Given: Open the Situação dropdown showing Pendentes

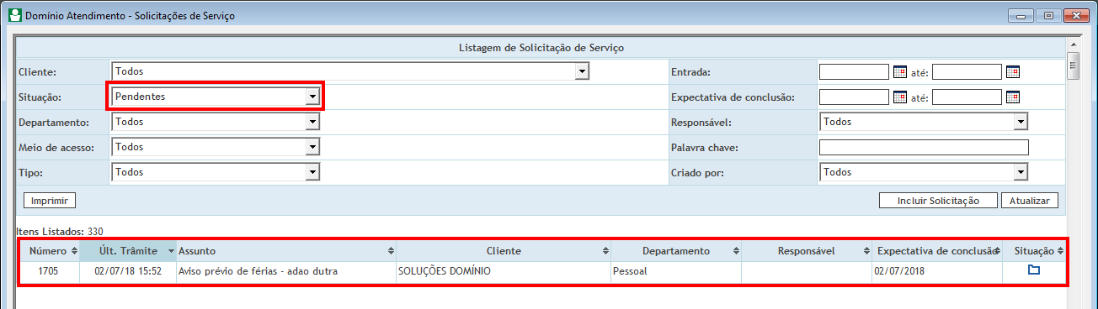Looking at the screenshot, I should [216, 97].
